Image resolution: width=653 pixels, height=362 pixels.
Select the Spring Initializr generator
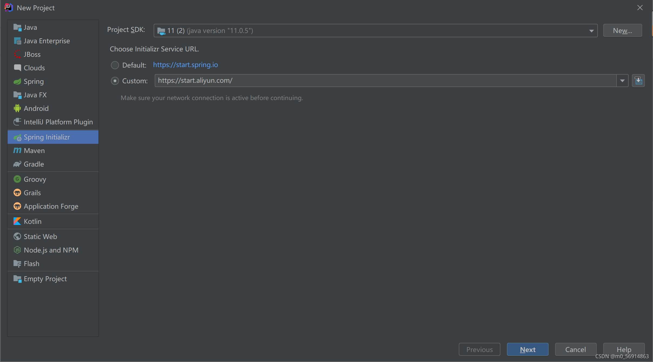point(46,137)
